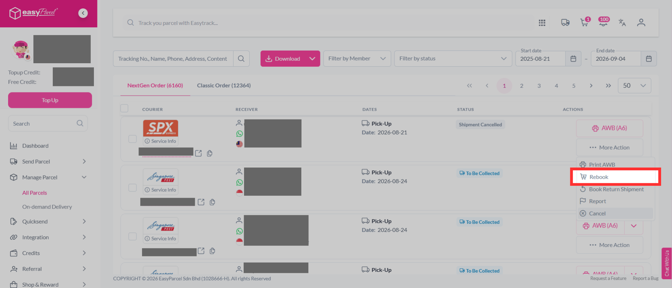Go to the last page double arrow
The height and width of the screenshot is (288, 672).
(x=608, y=86)
